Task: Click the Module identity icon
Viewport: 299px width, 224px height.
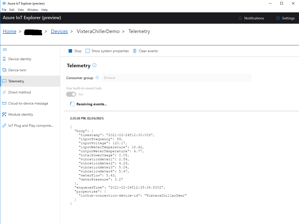Action: (x=4, y=114)
